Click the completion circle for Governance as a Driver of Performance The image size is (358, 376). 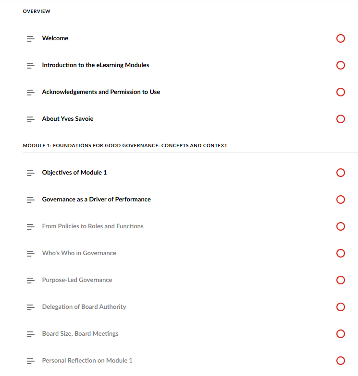(x=341, y=200)
